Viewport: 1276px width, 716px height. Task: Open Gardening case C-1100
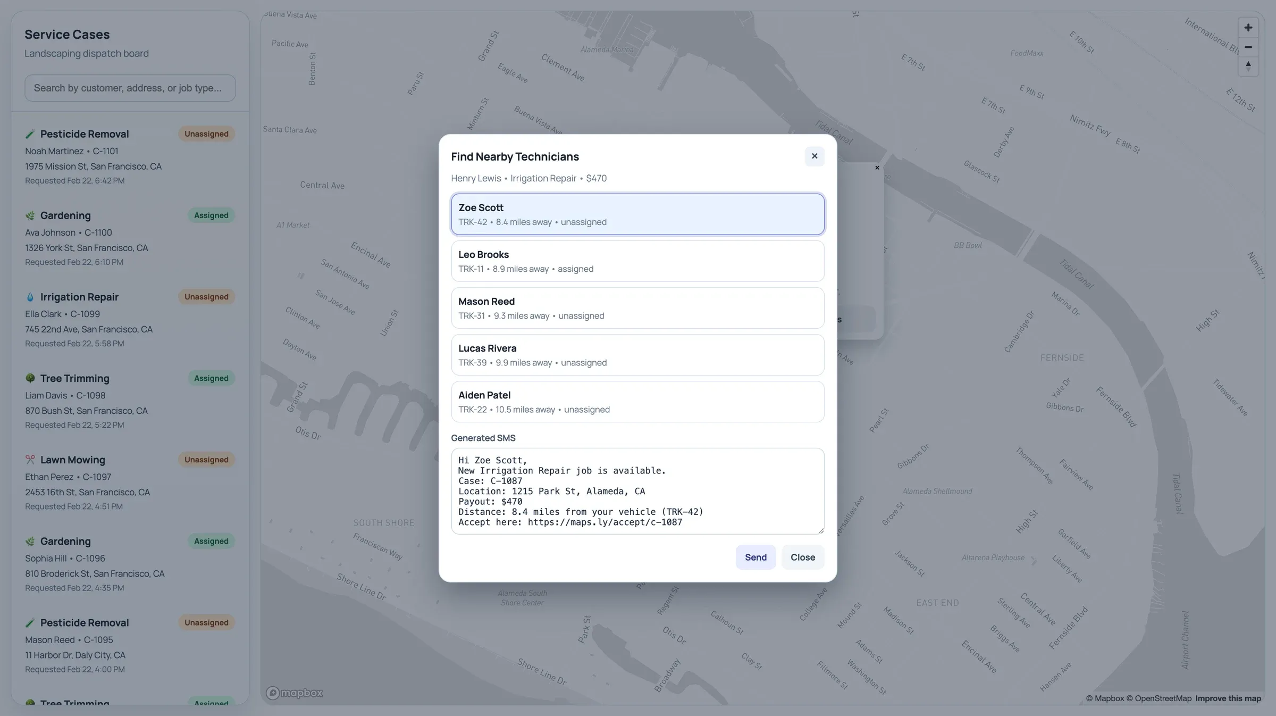click(x=130, y=238)
